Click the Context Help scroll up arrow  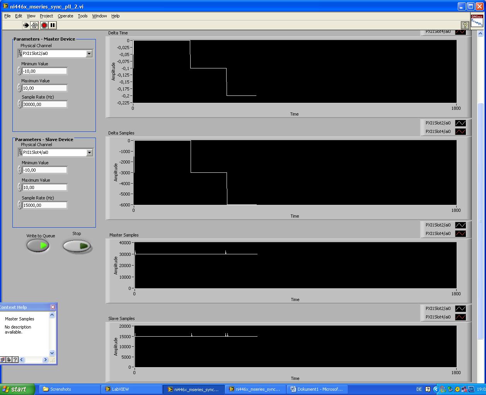point(52,315)
